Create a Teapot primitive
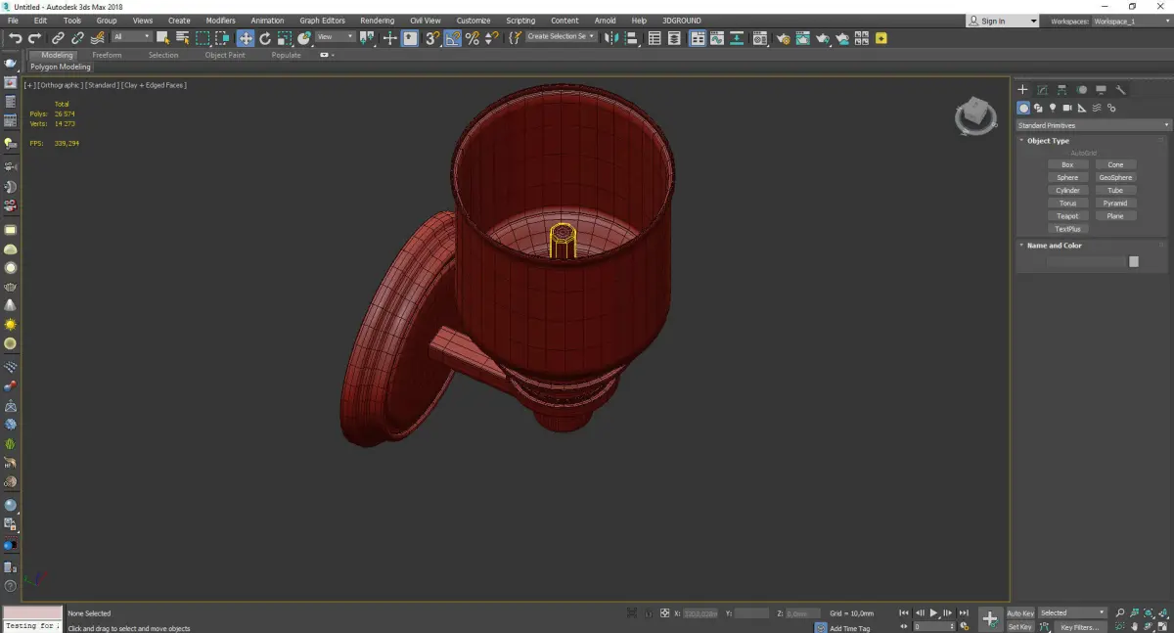This screenshot has width=1174, height=633. coord(1067,216)
